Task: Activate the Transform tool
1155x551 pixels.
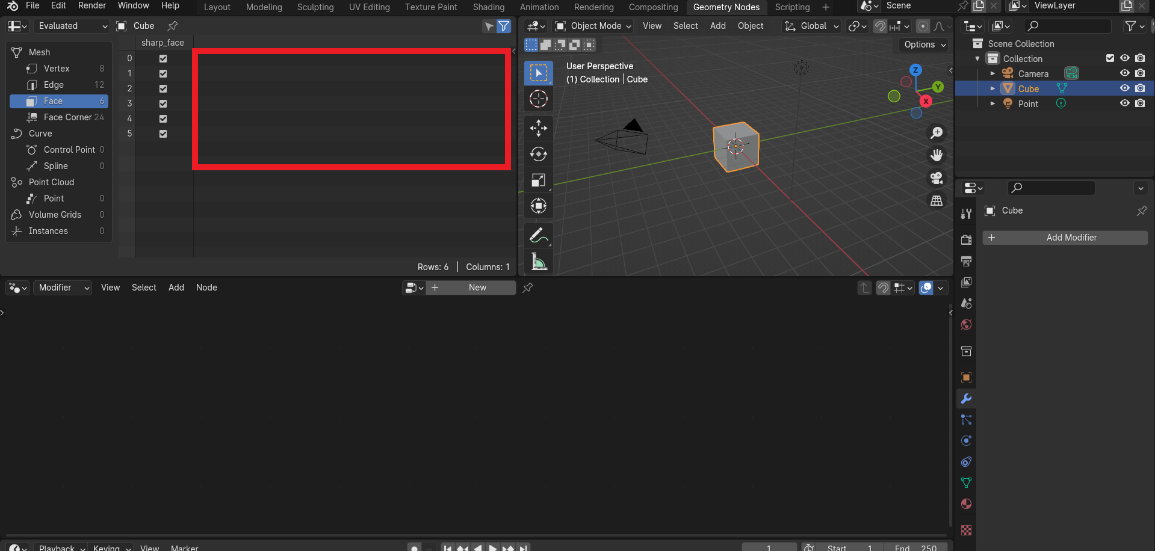Action: pyautogui.click(x=539, y=206)
